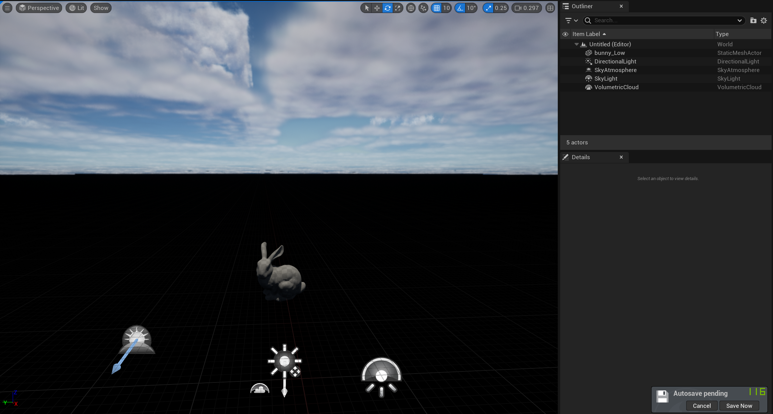Viewport: 773px width, 414px height.
Task: Toggle visibility column eye icon
Action: [x=565, y=34]
